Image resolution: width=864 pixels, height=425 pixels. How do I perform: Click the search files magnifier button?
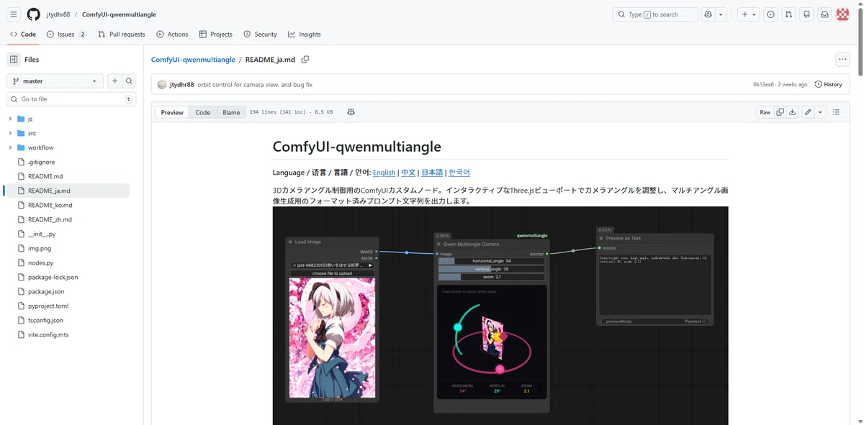pyautogui.click(x=129, y=81)
